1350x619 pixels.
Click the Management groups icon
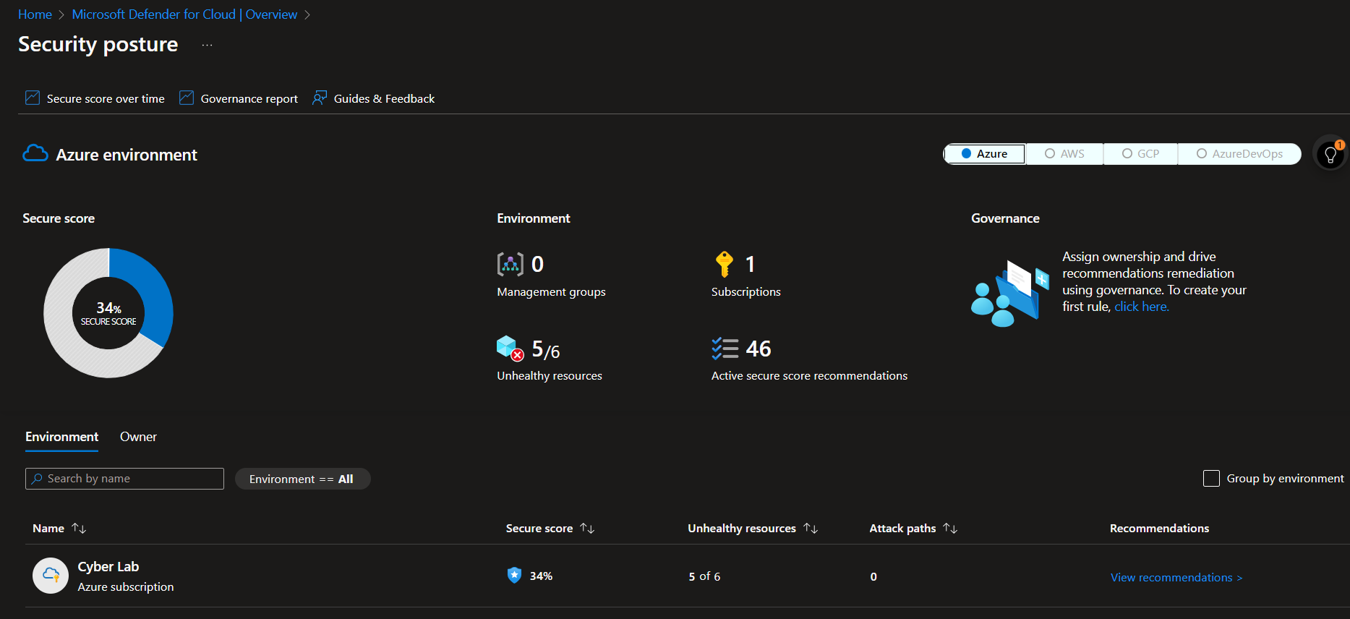coord(510,264)
